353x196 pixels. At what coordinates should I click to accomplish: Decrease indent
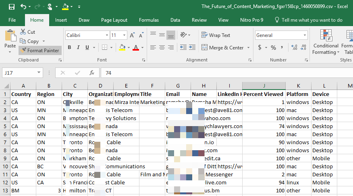[183, 47]
